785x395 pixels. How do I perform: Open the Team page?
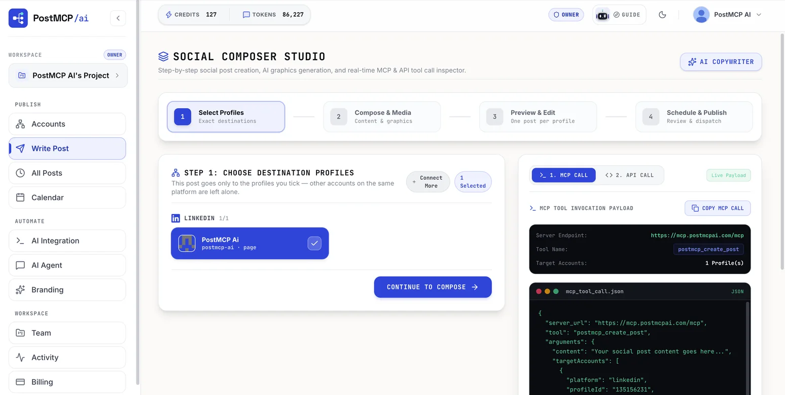67,333
